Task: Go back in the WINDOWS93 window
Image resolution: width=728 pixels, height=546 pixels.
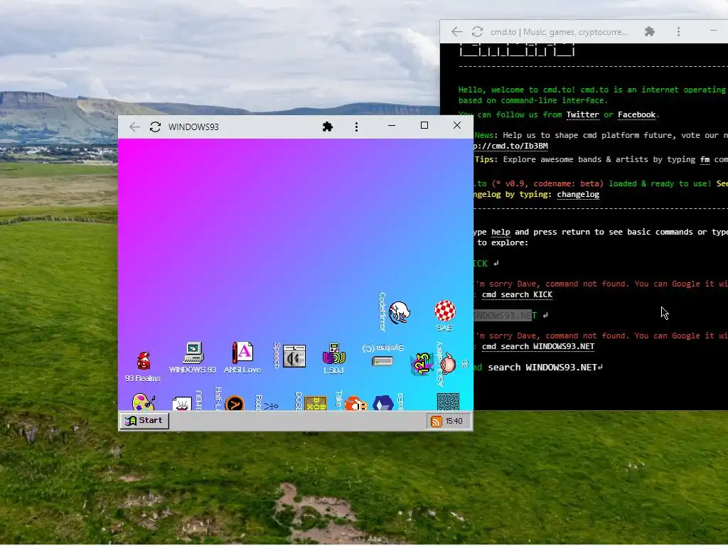Action: (x=134, y=127)
